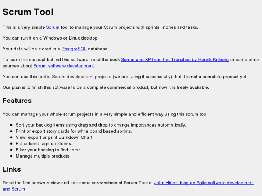
Task: Open the Scrum link in intro sentence
Action: point(53,27)
